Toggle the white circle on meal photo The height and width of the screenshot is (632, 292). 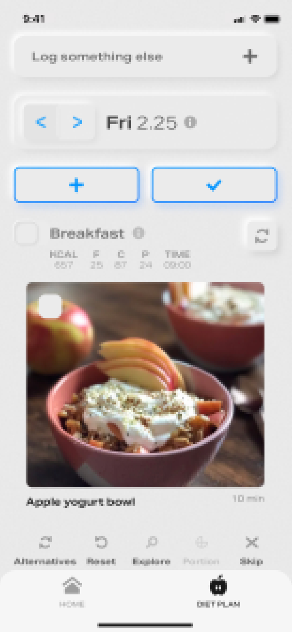point(50,306)
